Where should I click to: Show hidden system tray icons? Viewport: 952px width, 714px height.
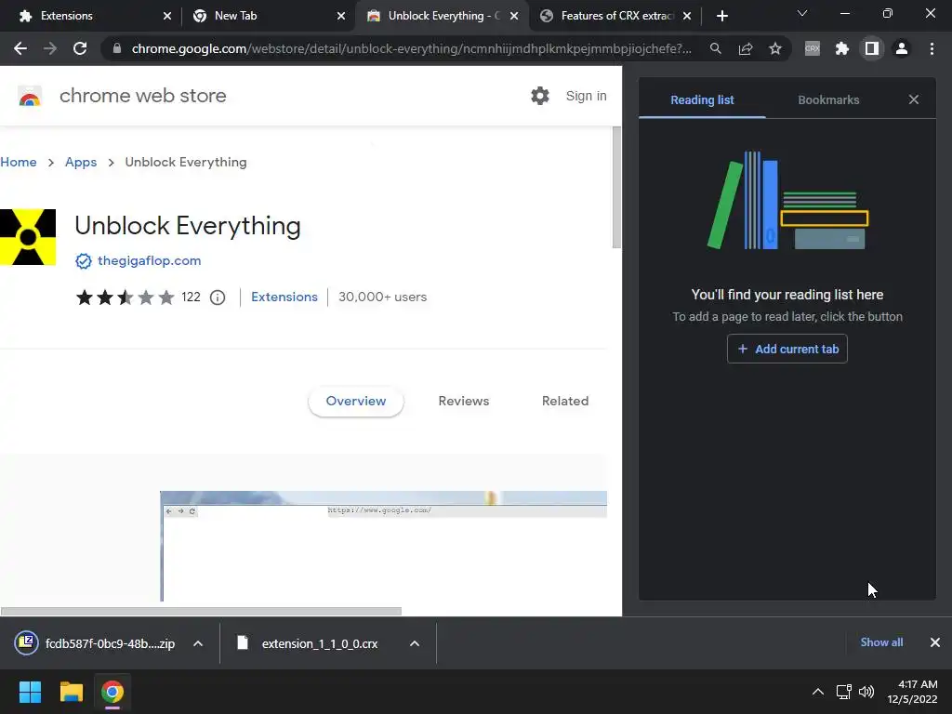(x=818, y=692)
